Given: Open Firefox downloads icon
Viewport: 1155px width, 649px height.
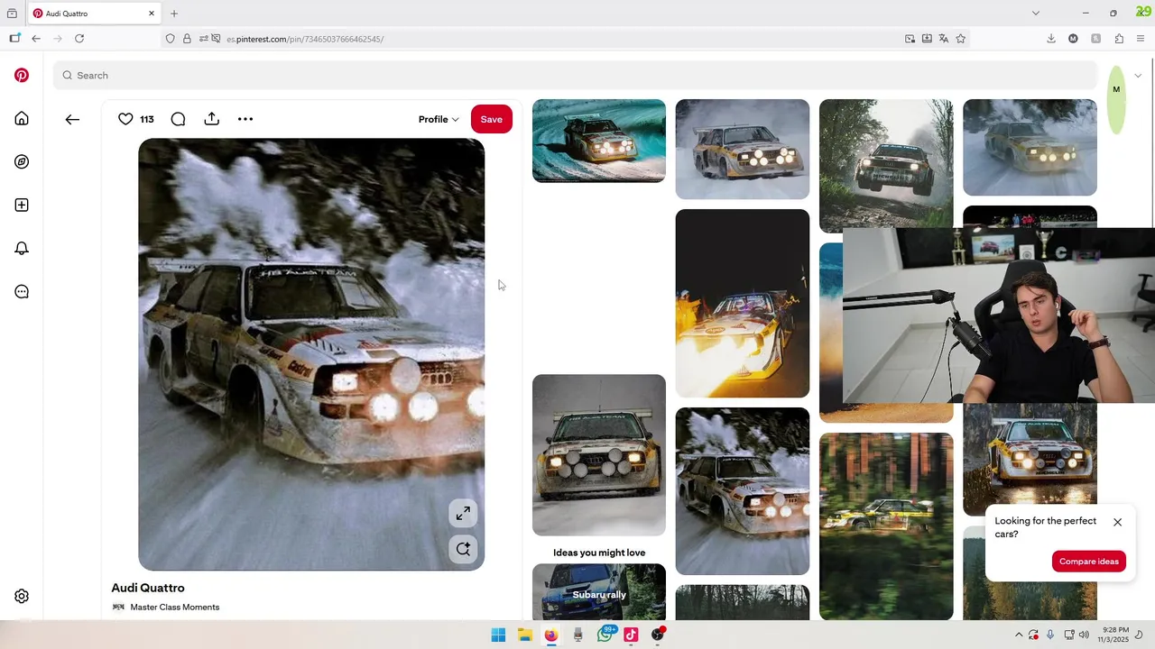Looking at the screenshot, I should tap(1051, 39).
